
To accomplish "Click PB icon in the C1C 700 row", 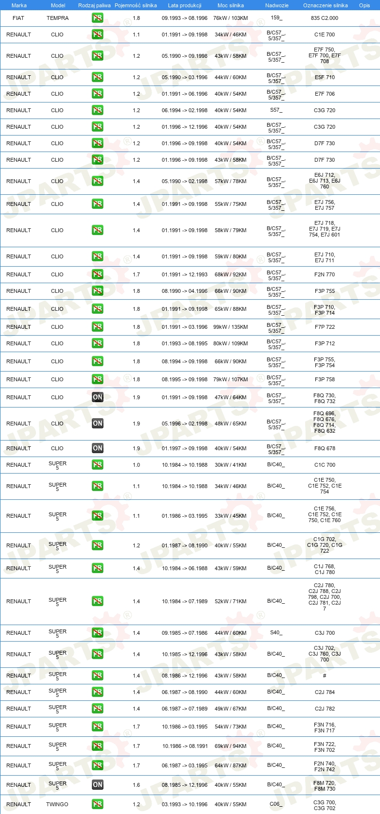I will tap(98, 465).
